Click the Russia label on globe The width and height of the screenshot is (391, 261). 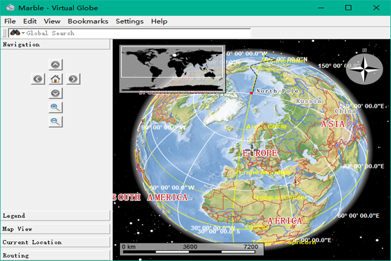[309, 101]
